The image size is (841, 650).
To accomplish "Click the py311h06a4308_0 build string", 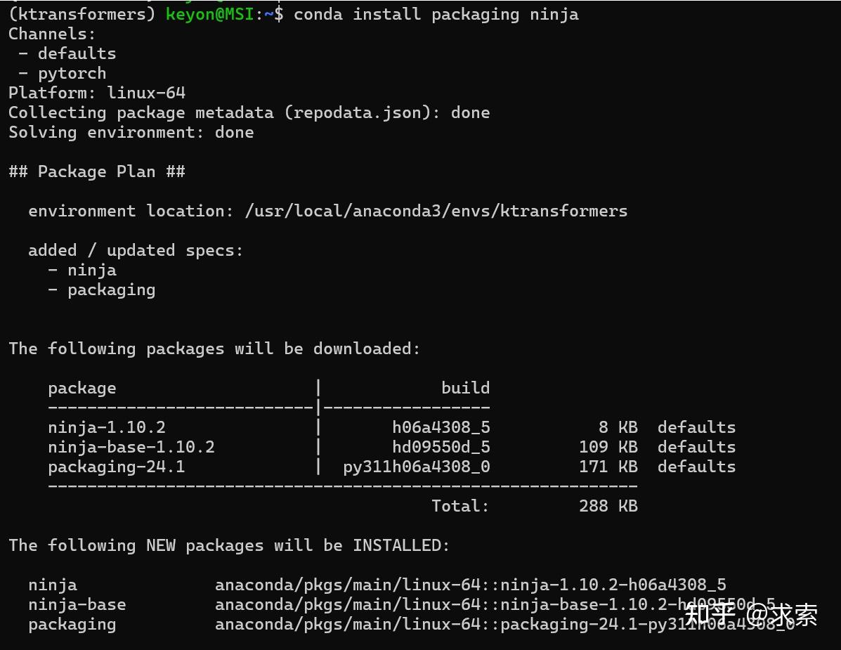I will 417,467.
